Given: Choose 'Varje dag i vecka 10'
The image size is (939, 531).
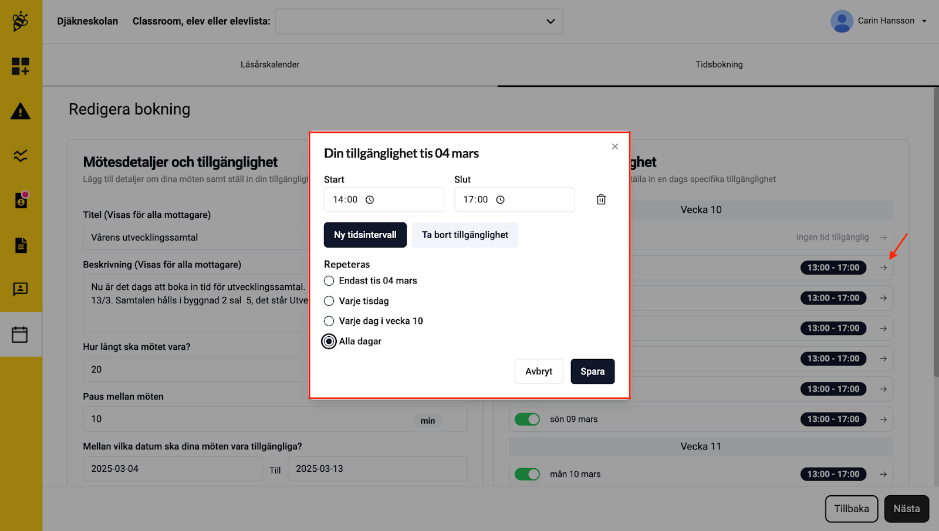Looking at the screenshot, I should [x=329, y=321].
